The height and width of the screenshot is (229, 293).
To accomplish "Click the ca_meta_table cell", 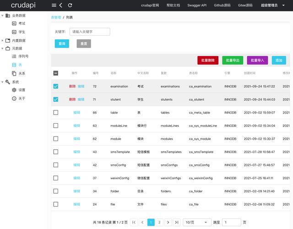I will pos(200,113).
